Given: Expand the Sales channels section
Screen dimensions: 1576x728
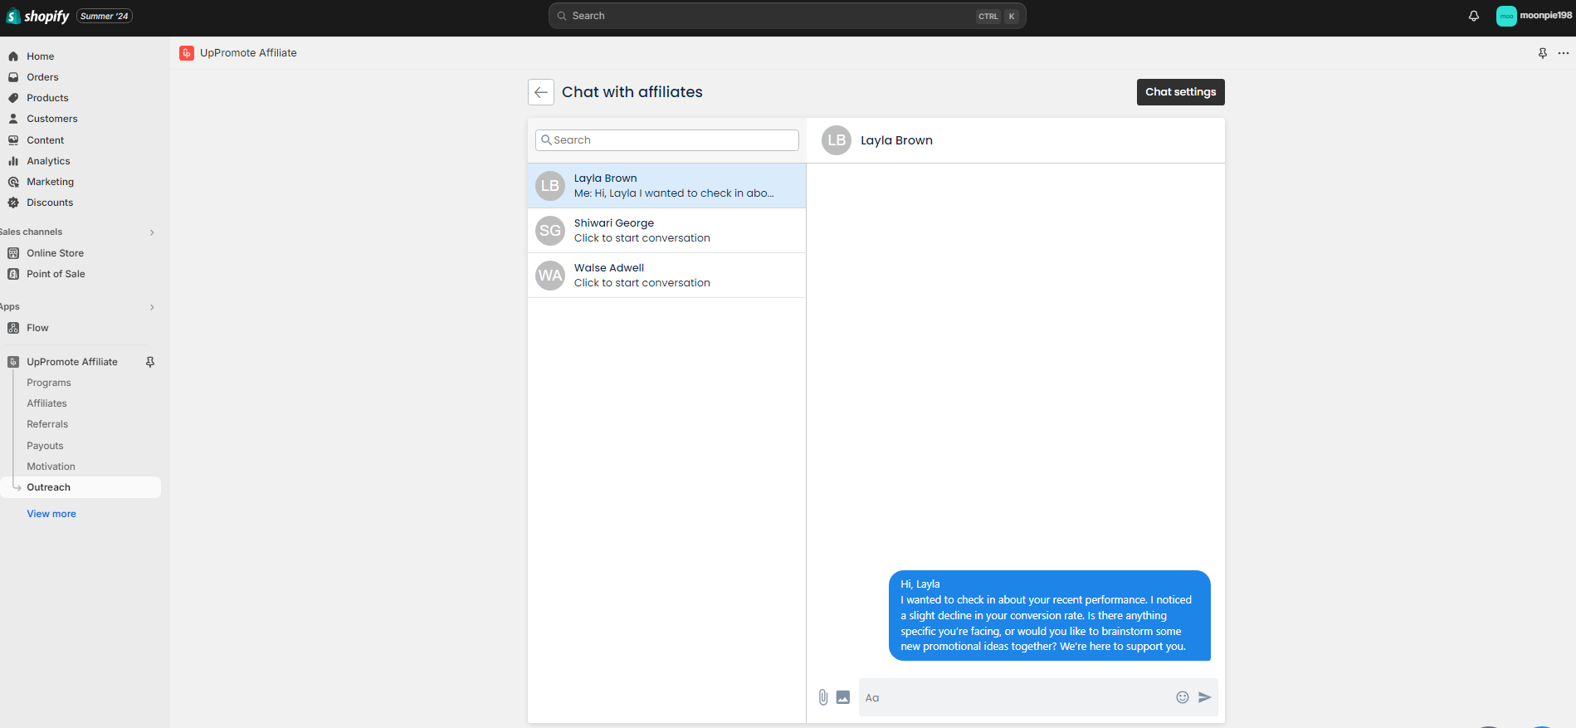Looking at the screenshot, I should point(152,232).
